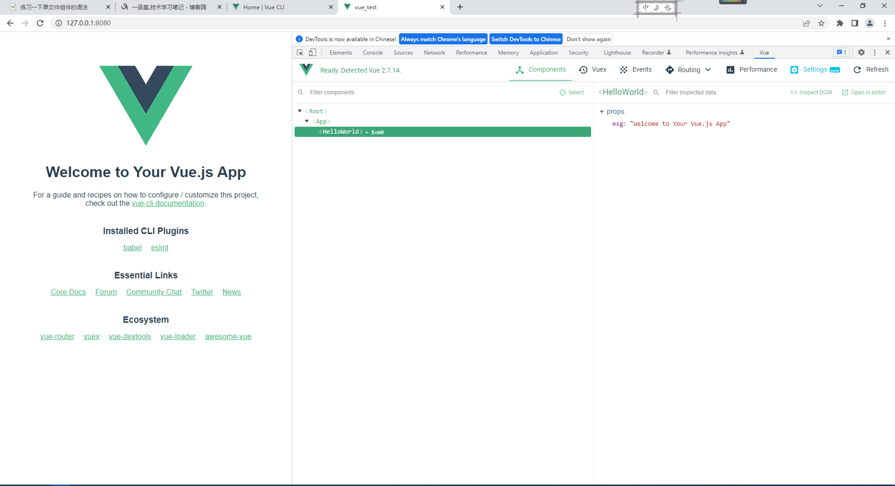
Task: Open the issues counter badge
Action: [841, 53]
